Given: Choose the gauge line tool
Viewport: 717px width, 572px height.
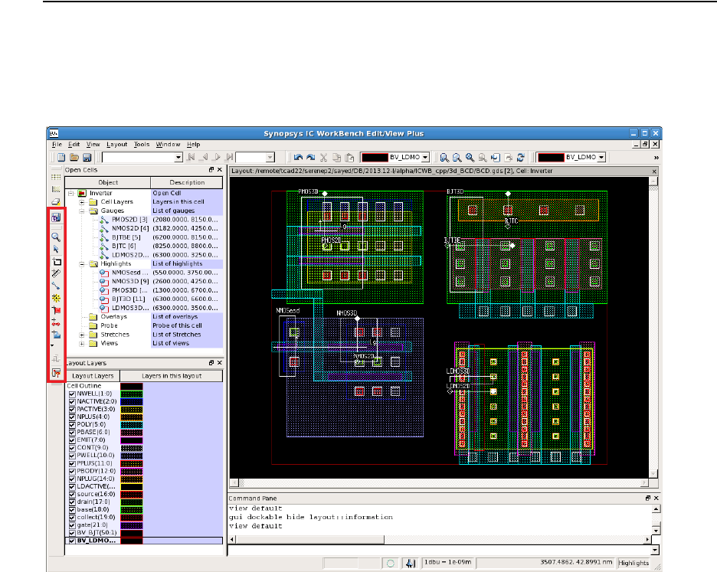Looking at the screenshot, I should coord(56,286).
